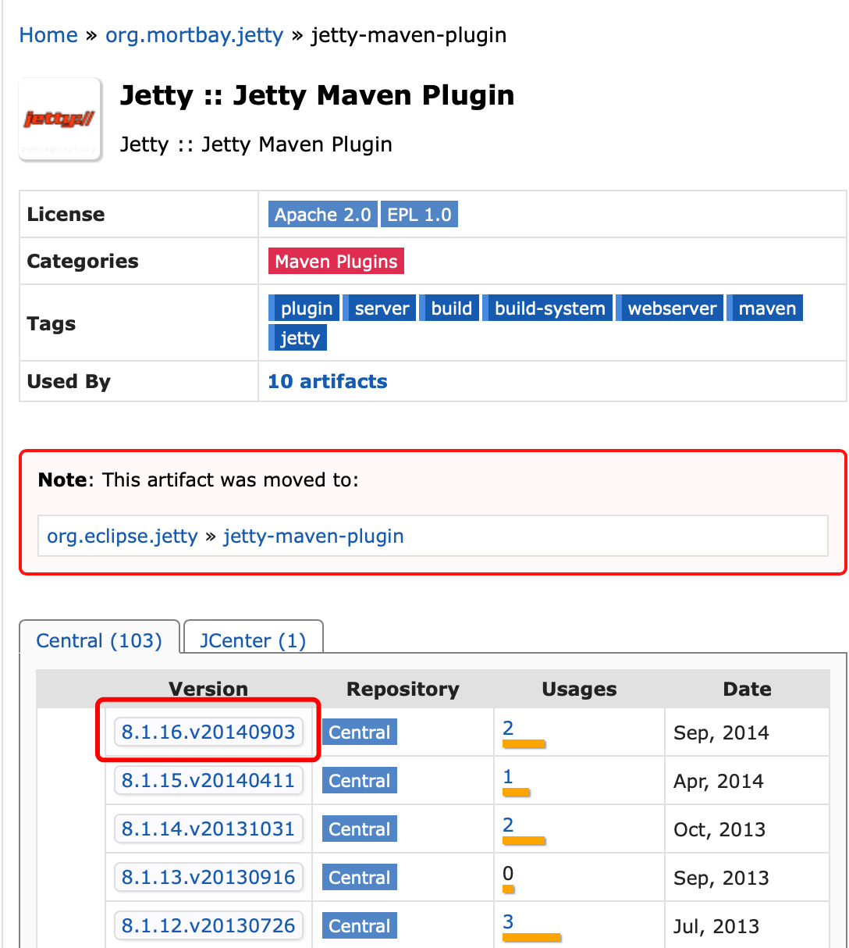Click the Usages column header
This screenshot has width=849, height=948.
(579, 690)
